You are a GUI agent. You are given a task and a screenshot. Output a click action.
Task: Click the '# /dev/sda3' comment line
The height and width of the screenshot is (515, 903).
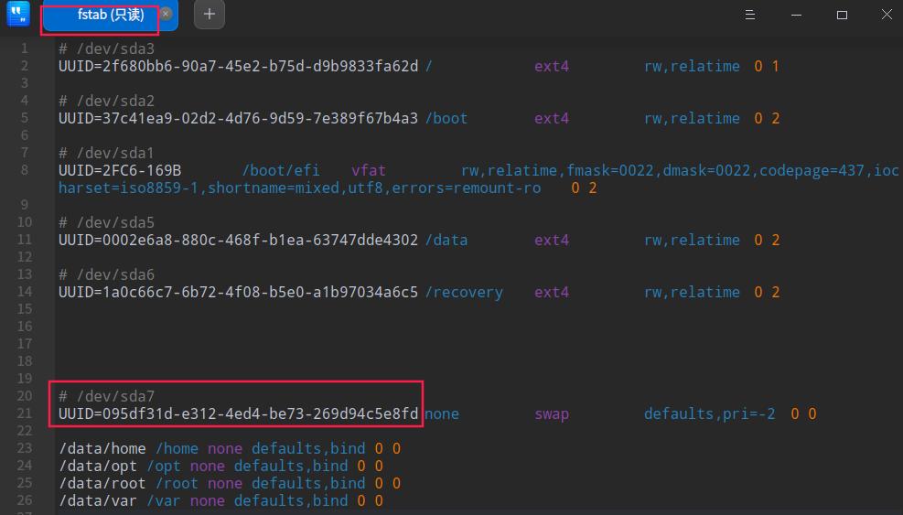coord(106,49)
